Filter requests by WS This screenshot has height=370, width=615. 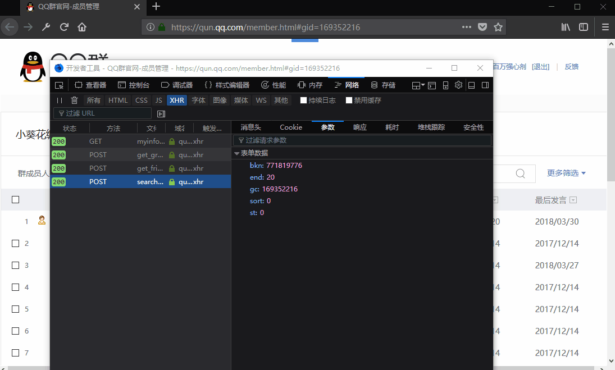[x=261, y=101]
